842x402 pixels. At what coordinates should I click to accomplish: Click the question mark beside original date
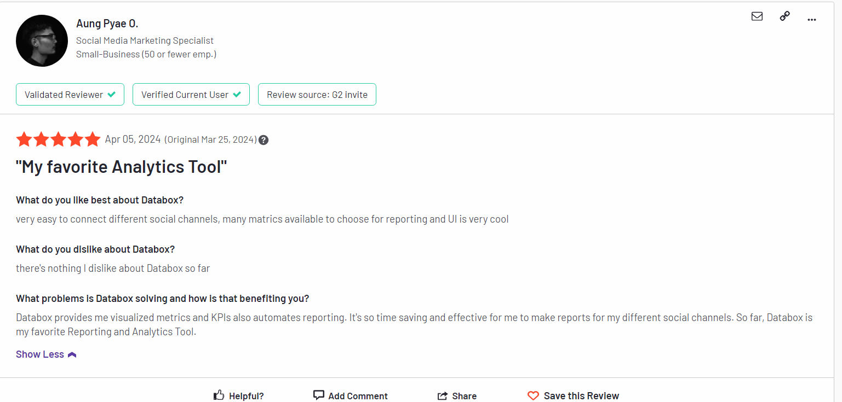(x=264, y=139)
